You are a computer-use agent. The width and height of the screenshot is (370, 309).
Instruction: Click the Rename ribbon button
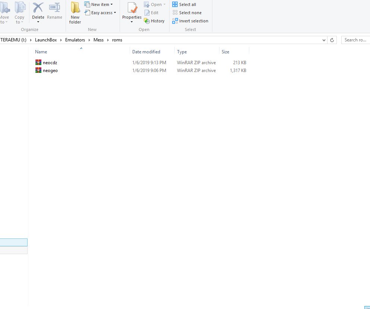click(x=54, y=11)
